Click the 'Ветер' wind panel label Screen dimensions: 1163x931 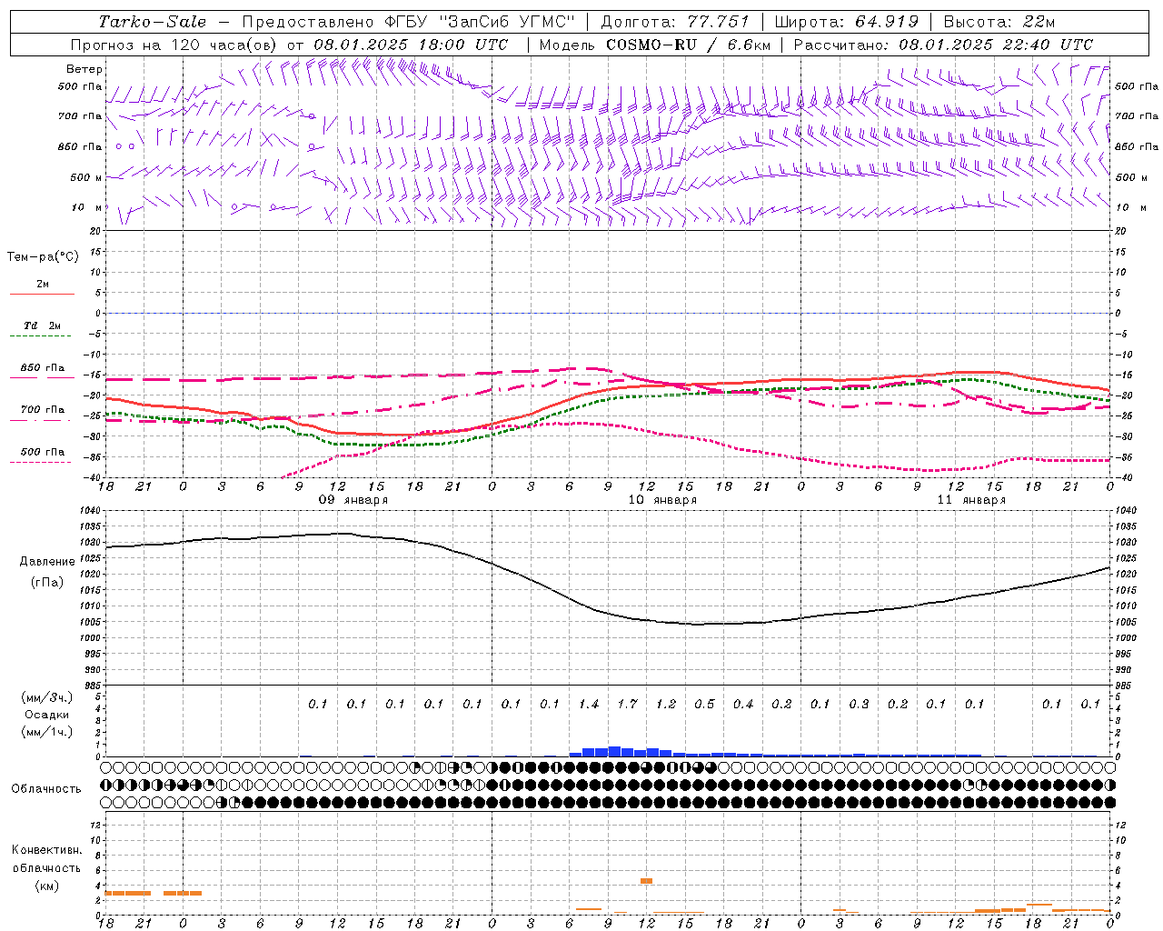[84, 69]
